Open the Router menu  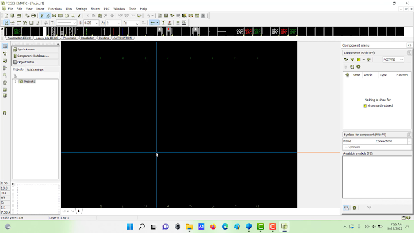(x=95, y=9)
